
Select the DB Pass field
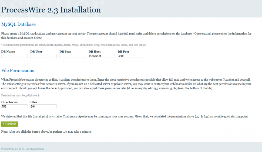click(73, 56)
